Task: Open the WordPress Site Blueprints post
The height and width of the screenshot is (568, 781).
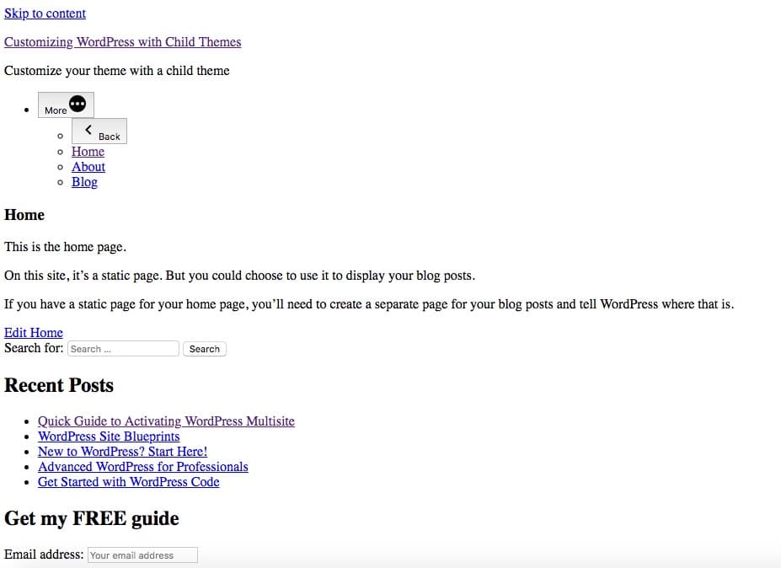Action: (109, 436)
